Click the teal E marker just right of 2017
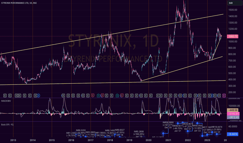The image size is (243, 143). [x=98, y=95]
